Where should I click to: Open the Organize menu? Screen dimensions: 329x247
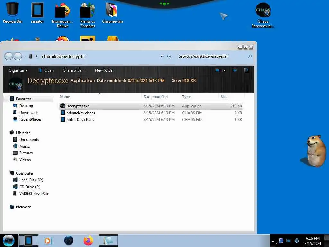18,70
